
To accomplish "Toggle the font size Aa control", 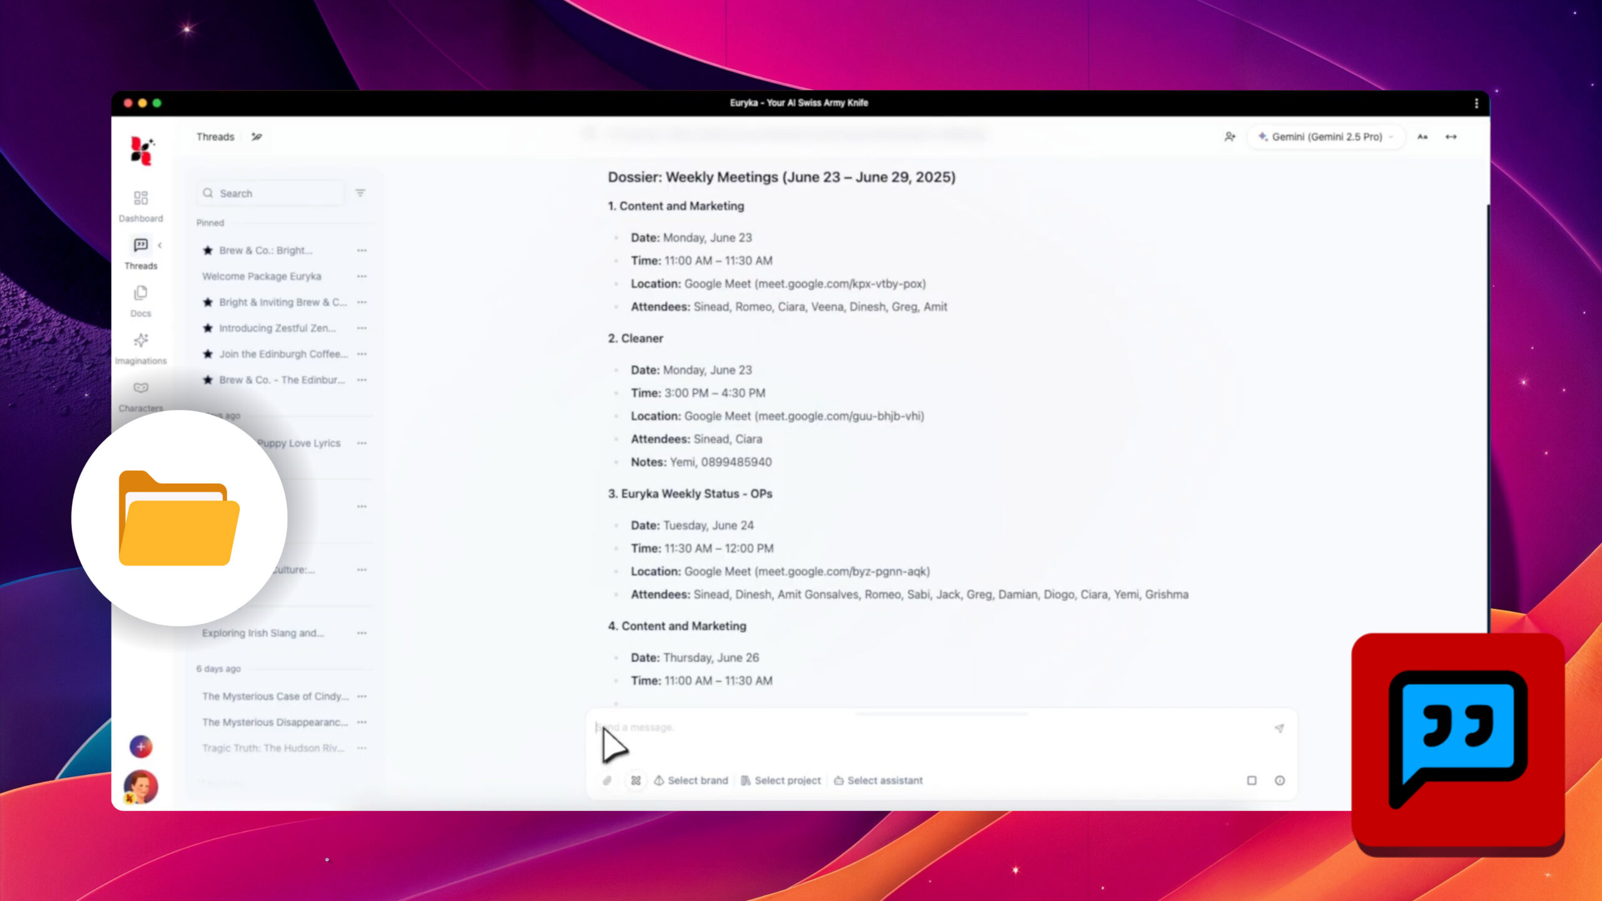I will 1422,136.
